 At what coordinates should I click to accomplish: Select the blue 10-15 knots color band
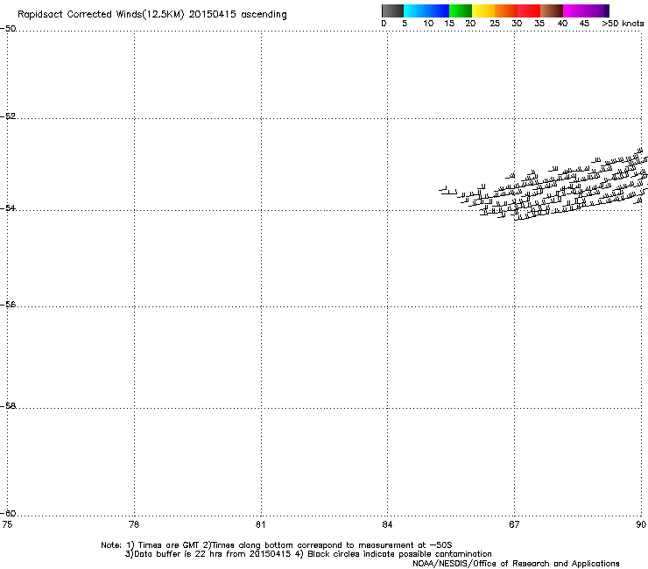pyautogui.click(x=438, y=11)
